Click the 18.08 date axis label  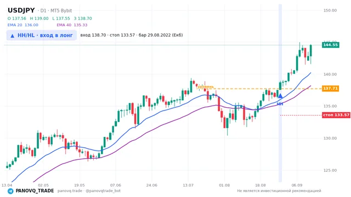pyautogui.click(x=261, y=185)
